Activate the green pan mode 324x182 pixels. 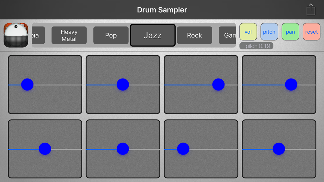pyautogui.click(x=290, y=32)
